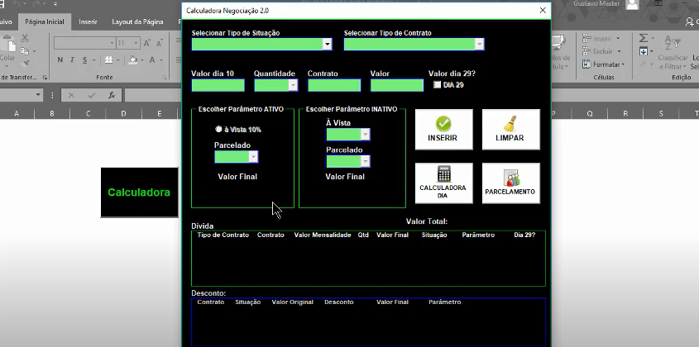Viewport: 699px width, 347px height.
Task: Select the à Vista 10% radio option
Action: pyautogui.click(x=219, y=129)
